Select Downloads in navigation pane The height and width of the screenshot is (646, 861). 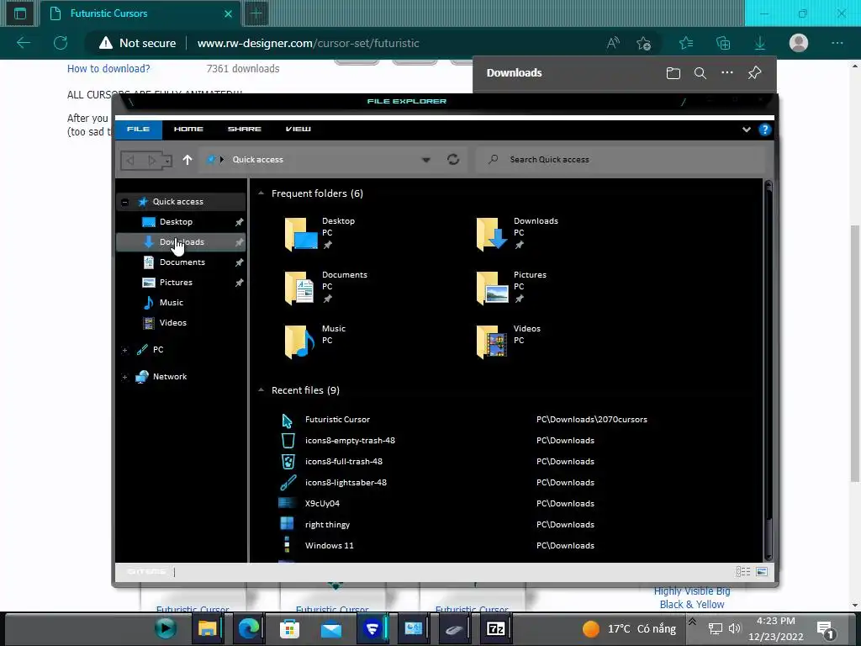click(x=181, y=242)
